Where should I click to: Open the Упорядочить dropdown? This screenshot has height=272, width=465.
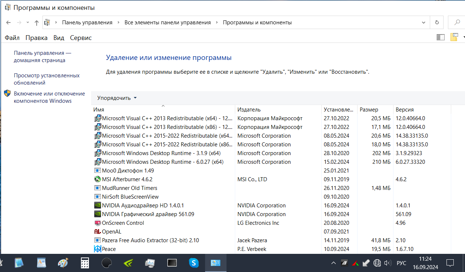pyautogui.click(x=117, y=98)
